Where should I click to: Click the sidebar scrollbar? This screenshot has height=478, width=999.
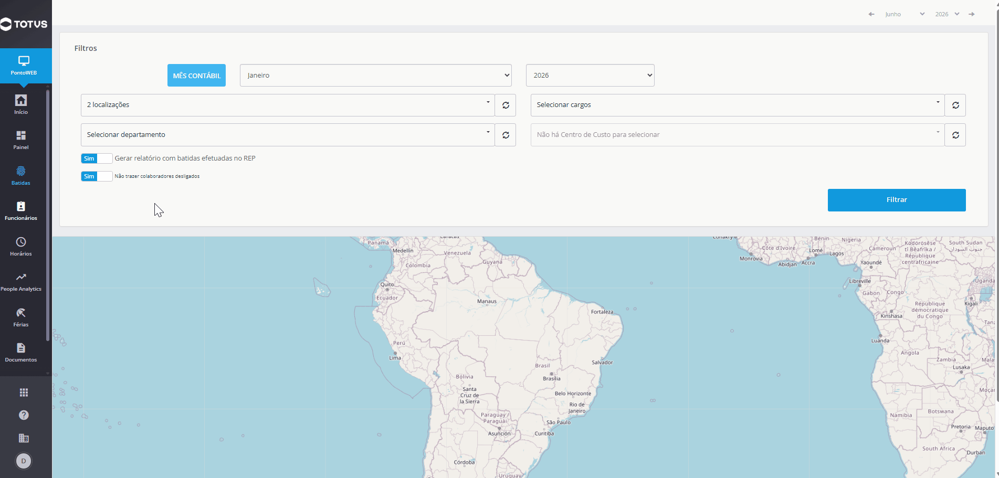click(48, 215)
